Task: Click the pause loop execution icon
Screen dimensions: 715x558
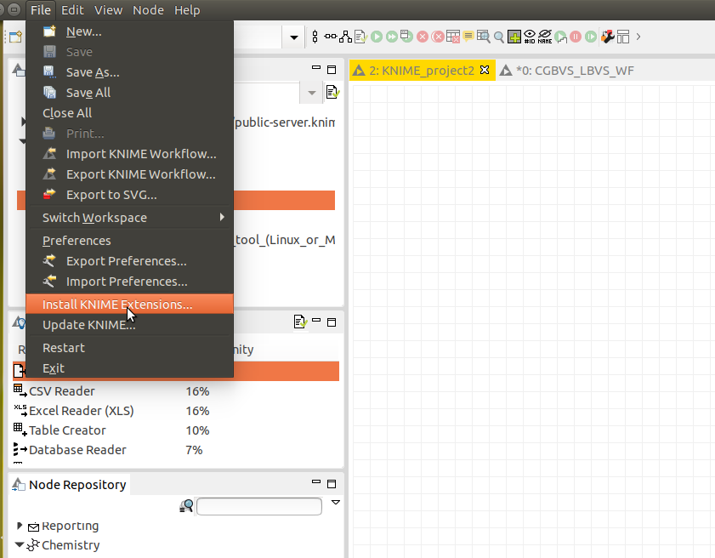Action: [x=576, y=37]
